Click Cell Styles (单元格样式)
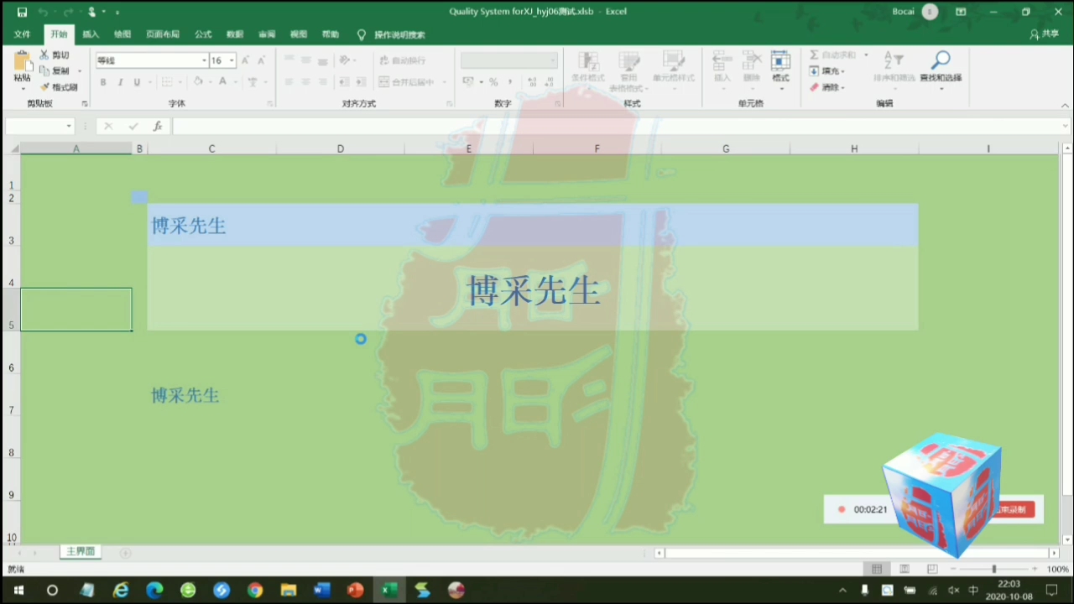Screen dimensions: 1074x604 point(674,67)
